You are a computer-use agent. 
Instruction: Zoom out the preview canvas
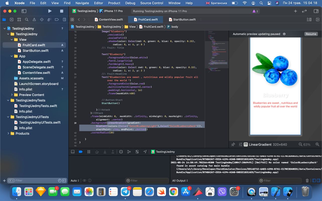[x=300, y=144]
